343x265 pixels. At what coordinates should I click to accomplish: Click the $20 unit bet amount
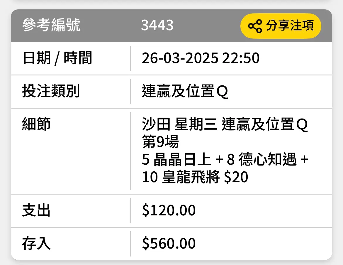[x=236, y=177]
